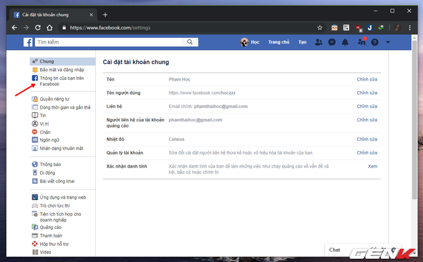
Task: Open a new browser tab
Action: click(x=105, y=15)
